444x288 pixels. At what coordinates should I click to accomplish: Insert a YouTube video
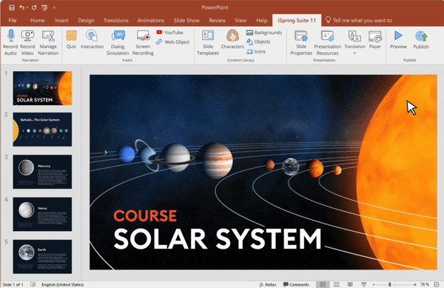170,33
